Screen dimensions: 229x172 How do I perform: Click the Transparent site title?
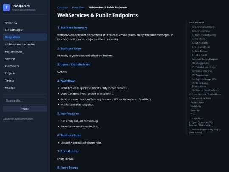(21, 6)
